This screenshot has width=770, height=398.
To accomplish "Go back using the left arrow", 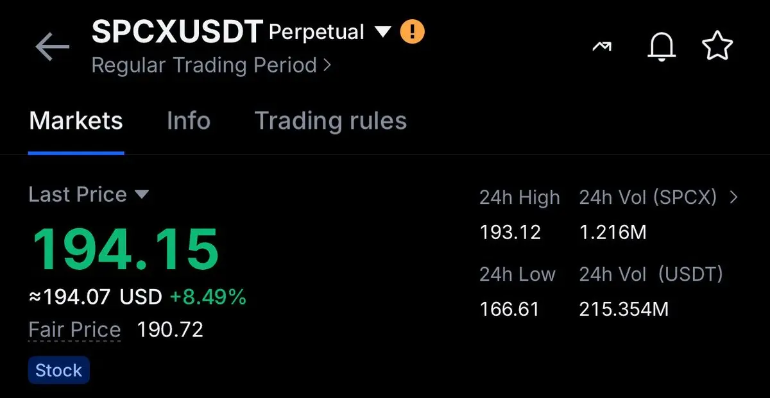I will click(x=52, y=48).
